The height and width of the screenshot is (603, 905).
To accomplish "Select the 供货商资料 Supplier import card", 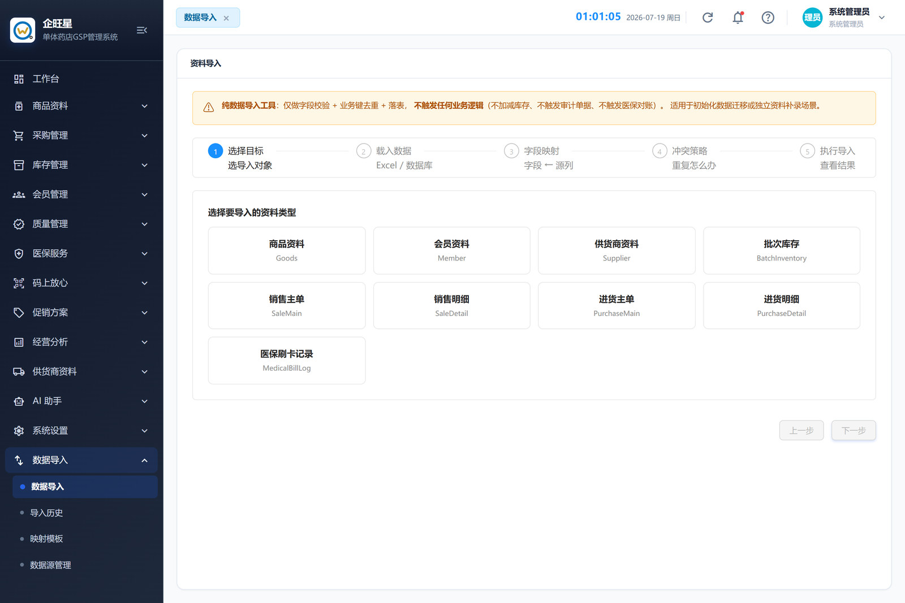I will [x=617, y=250].
